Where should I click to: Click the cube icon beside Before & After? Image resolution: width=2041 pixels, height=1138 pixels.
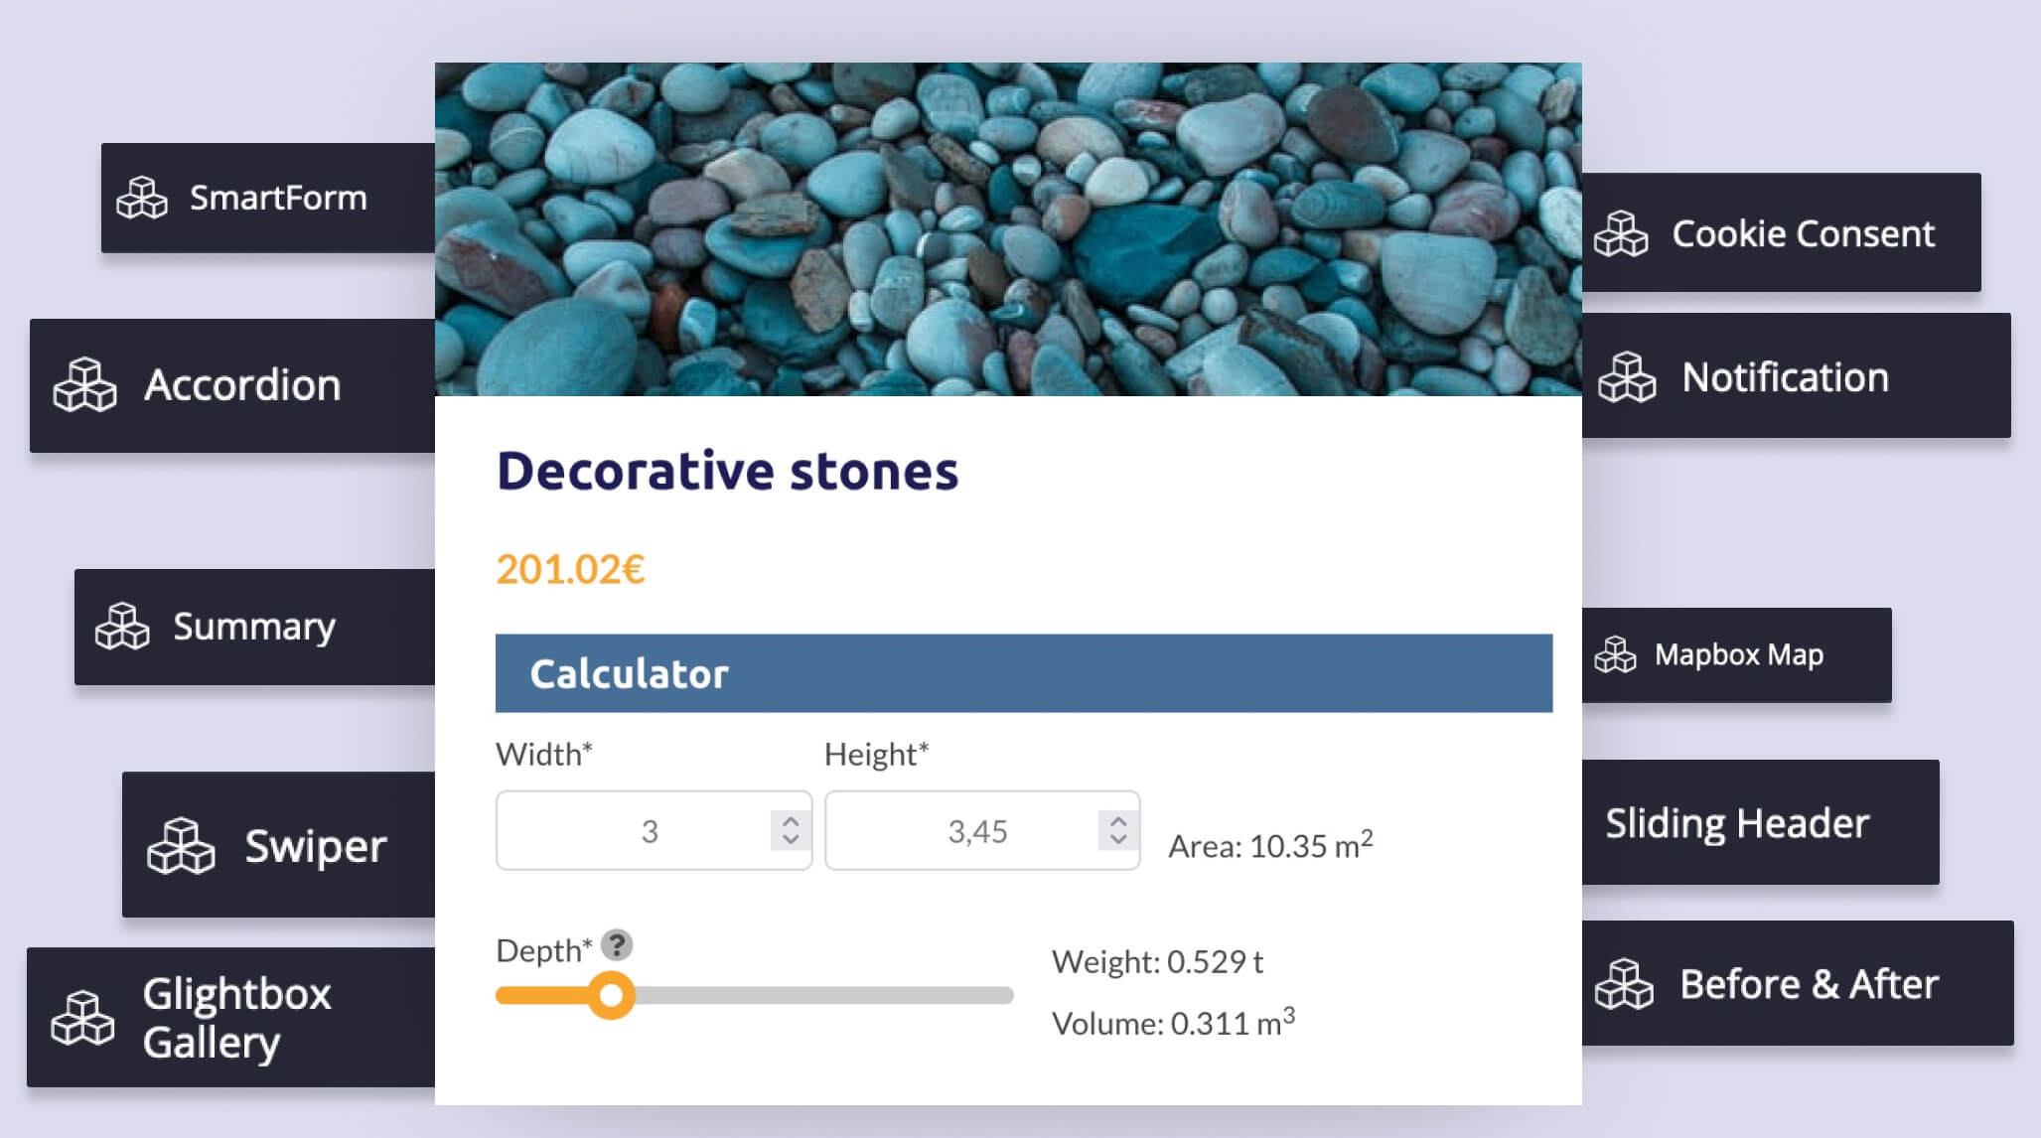click(1624, 984)
